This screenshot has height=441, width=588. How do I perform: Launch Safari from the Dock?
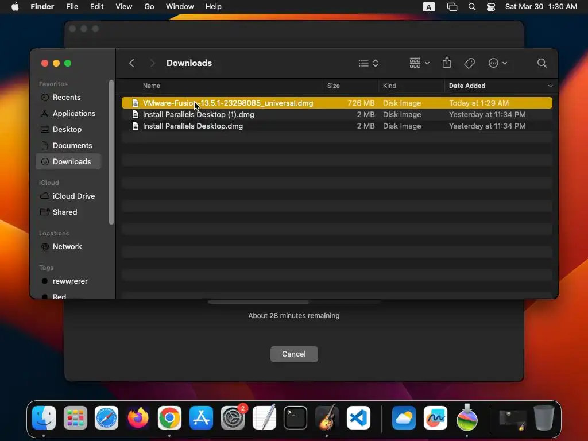pyautogui.click(x=106, y=417)
